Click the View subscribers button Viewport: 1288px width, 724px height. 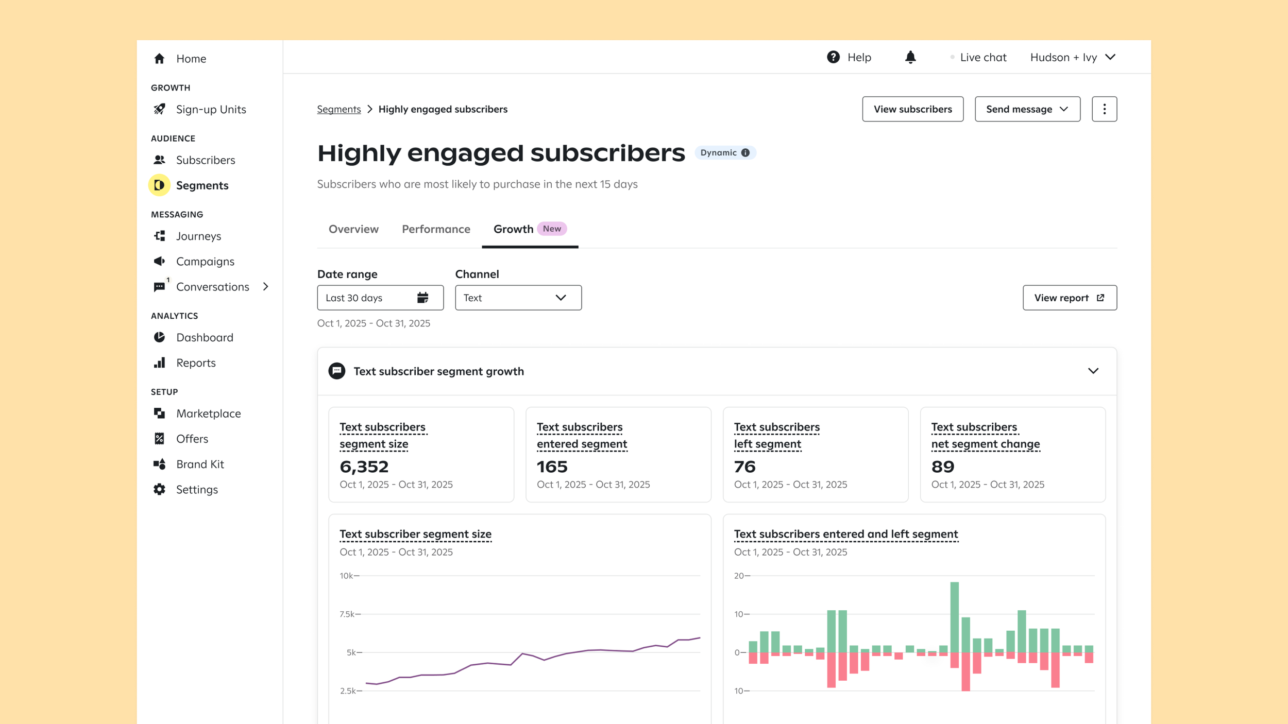[912, 109]
